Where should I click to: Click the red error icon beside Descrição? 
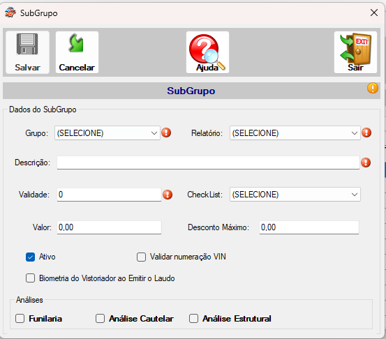click(x=366, y=163)
